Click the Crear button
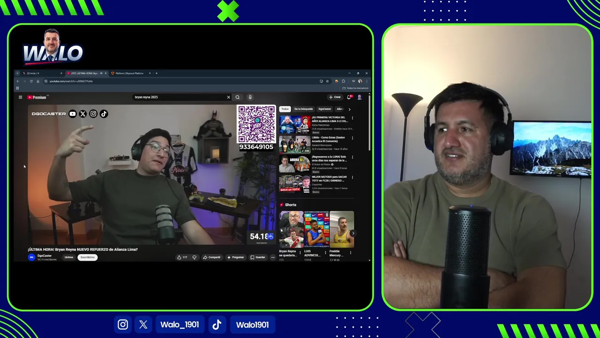 pos(335,97)
